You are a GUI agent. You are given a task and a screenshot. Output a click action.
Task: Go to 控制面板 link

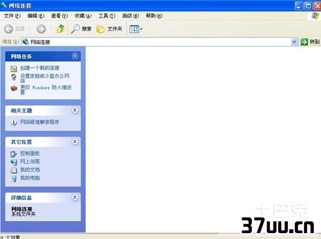pyautogui.click(x=30, y=154)
